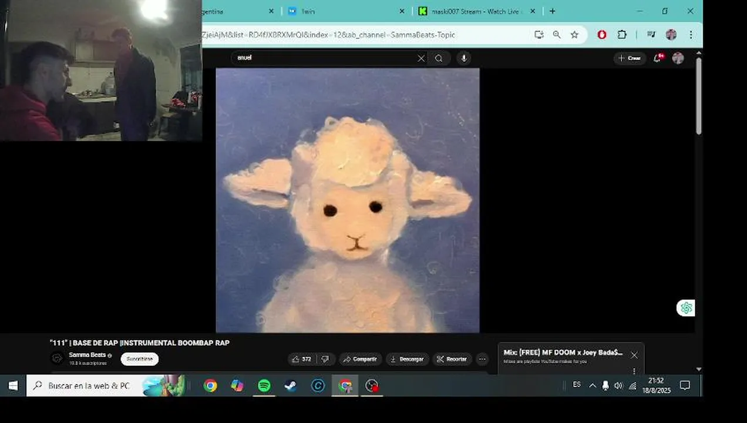Image resolution: width=747 pixels, height=423 pixels.
Task: Click the ES language indicator
Action: point(577,385)
